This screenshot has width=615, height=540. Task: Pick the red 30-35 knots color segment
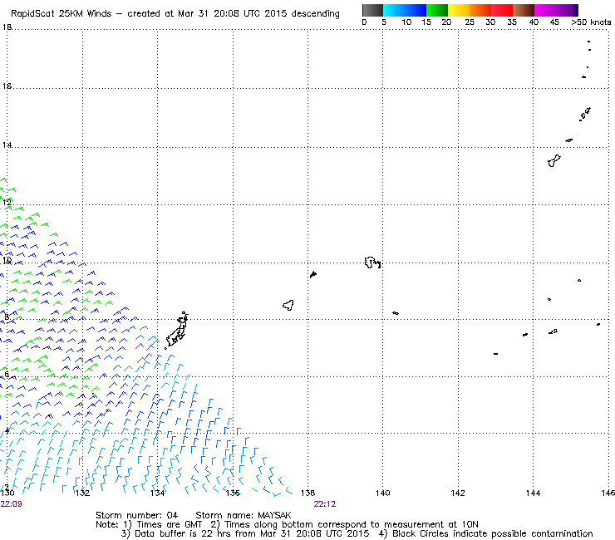pos(502,10)
